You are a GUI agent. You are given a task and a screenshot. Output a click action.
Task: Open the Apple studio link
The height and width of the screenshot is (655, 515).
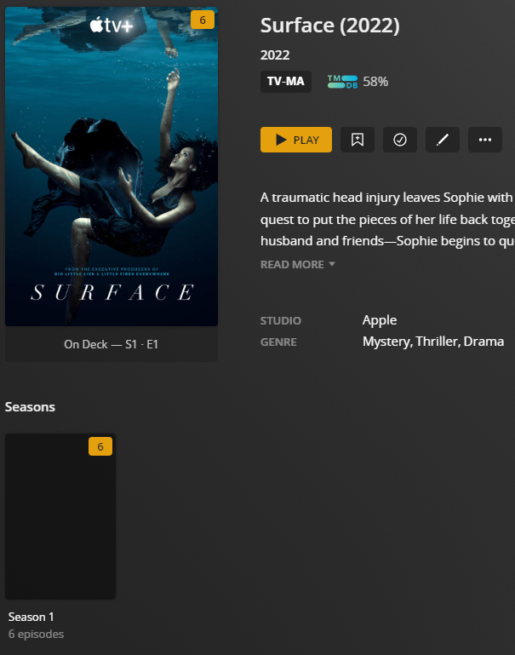click(x=380, y=320)
